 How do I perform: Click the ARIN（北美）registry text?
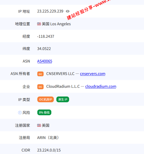coord(48,137)
